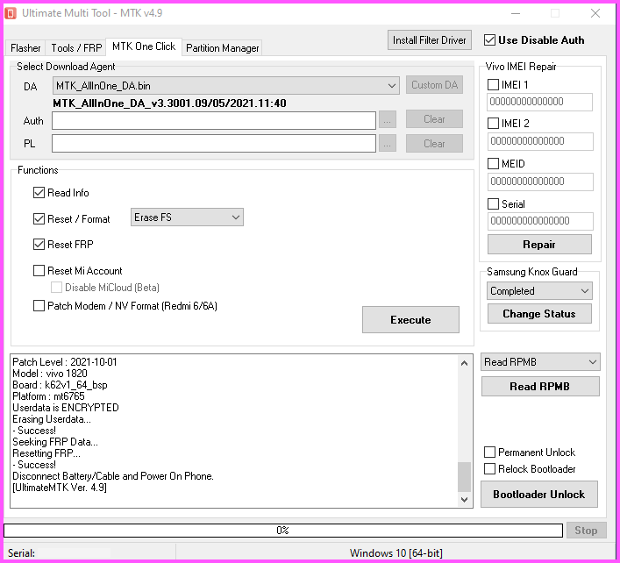Click the Read RPMB button
The height and width of the screenshot is (563, 620).
point(540,386)
